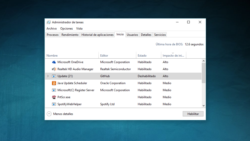Select the Java Update Scheduler name
Screen dimensions: 250x141
click(72, 83)
